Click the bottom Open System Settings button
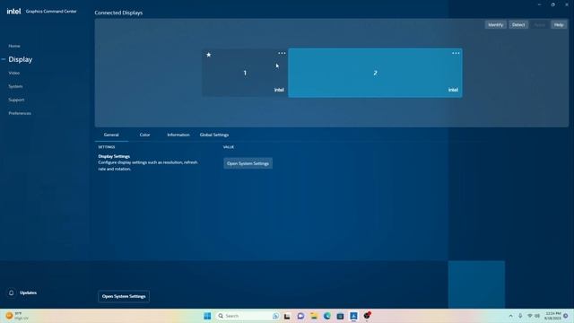 (124, 296)
